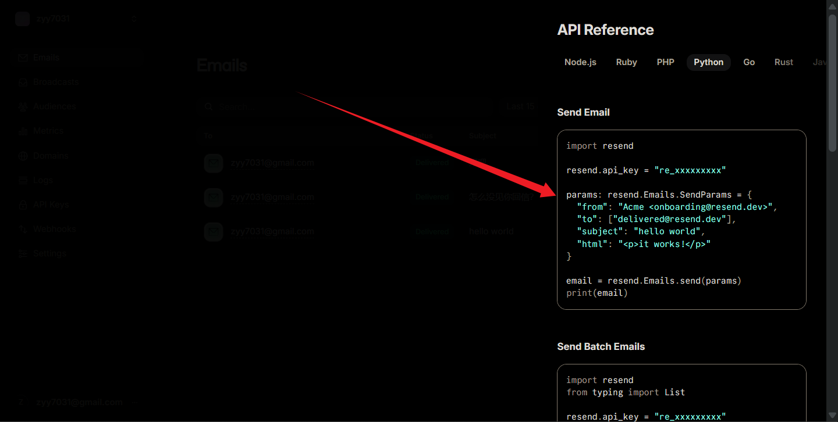Open Broadcasts via its sidebar icon
Screen dimensions: 838x422
click(x=23, y=82)
